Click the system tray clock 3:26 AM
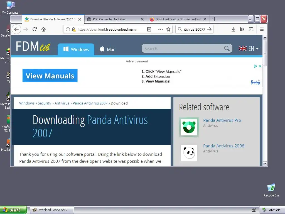 click(275, 210)
